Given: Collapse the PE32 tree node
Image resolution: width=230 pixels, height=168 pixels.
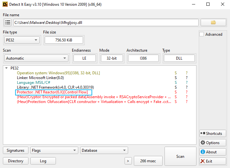Looking at the screenshot, I should (x=7, y=68).
